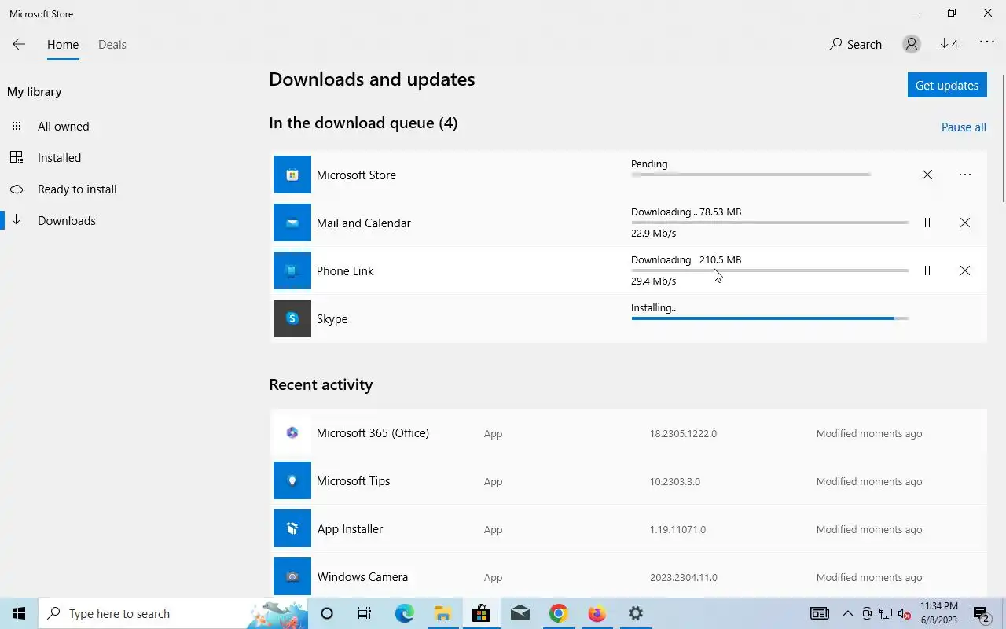Image resolution: width=1006 pixels, height=629 pixels.
Task: Open the user account profile icon
Action: coord(912,44)
